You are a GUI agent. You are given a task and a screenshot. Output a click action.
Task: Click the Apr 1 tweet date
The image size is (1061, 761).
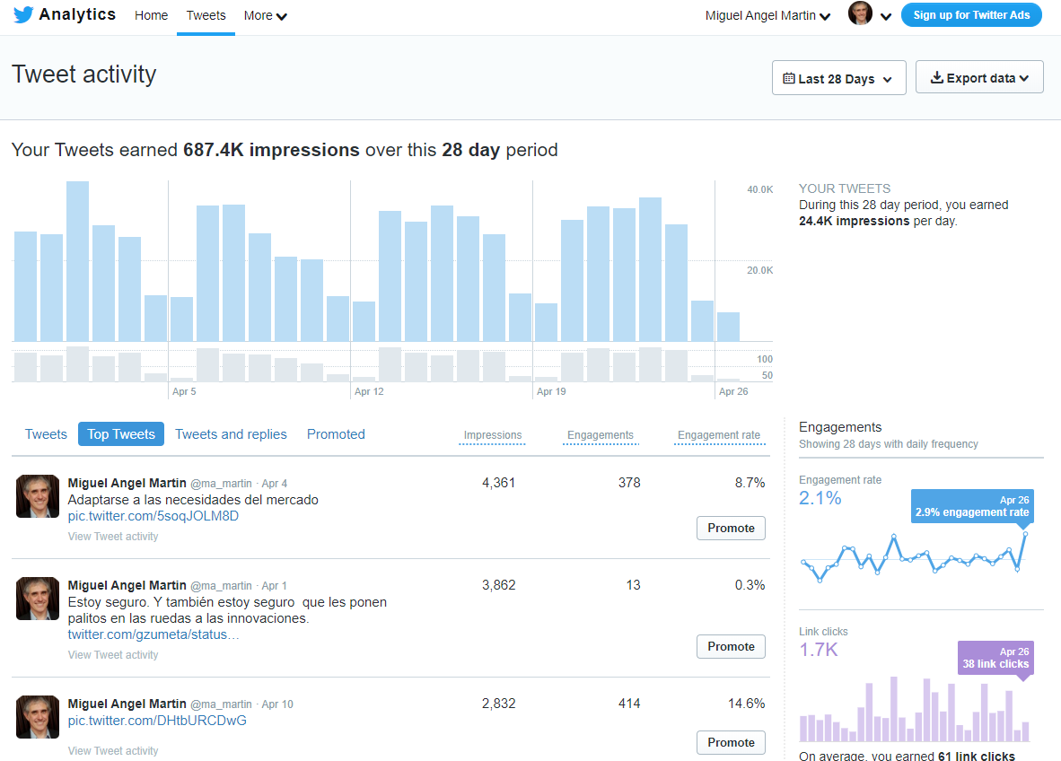point(274,586)
